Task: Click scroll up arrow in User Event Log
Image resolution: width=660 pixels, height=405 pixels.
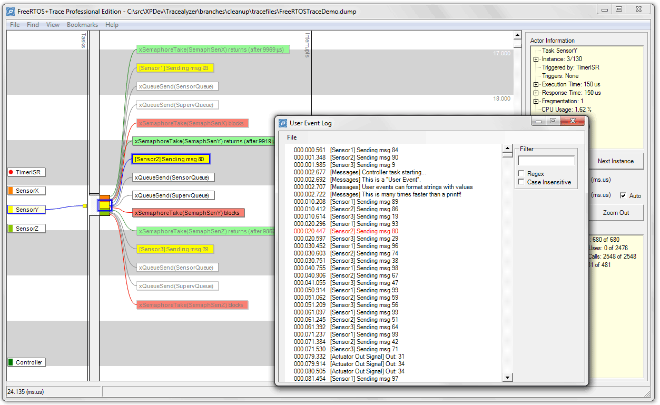Action: click(507, 149)
